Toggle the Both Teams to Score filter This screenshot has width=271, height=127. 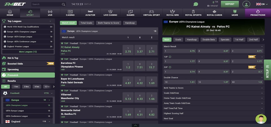click(109, 23)
